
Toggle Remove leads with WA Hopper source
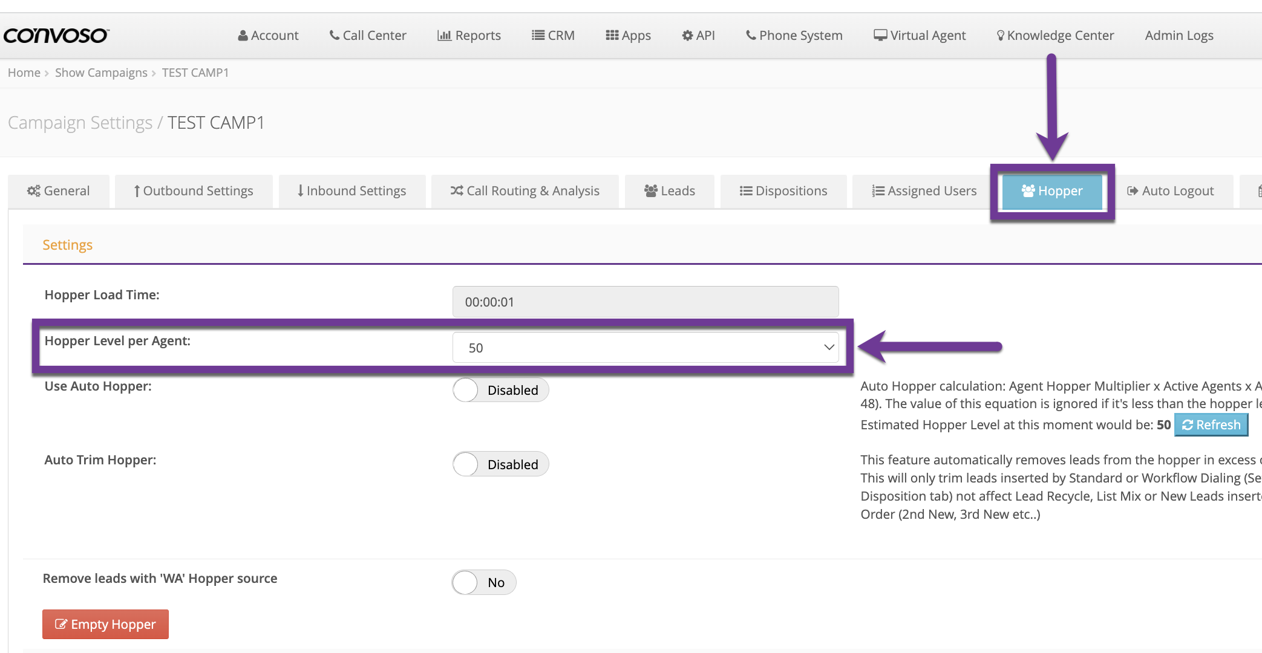pos(483,582)
